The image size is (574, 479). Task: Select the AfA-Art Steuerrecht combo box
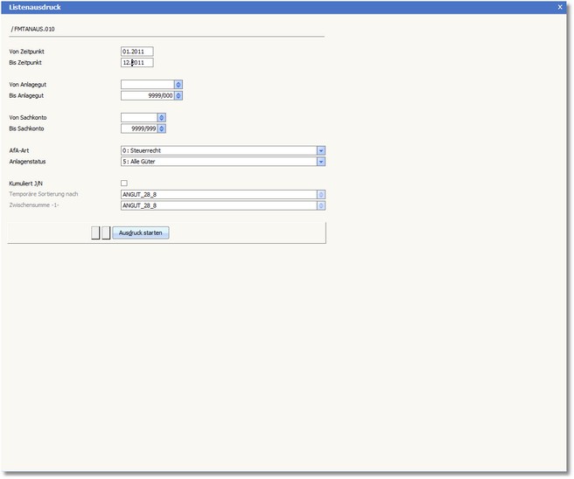218,150
